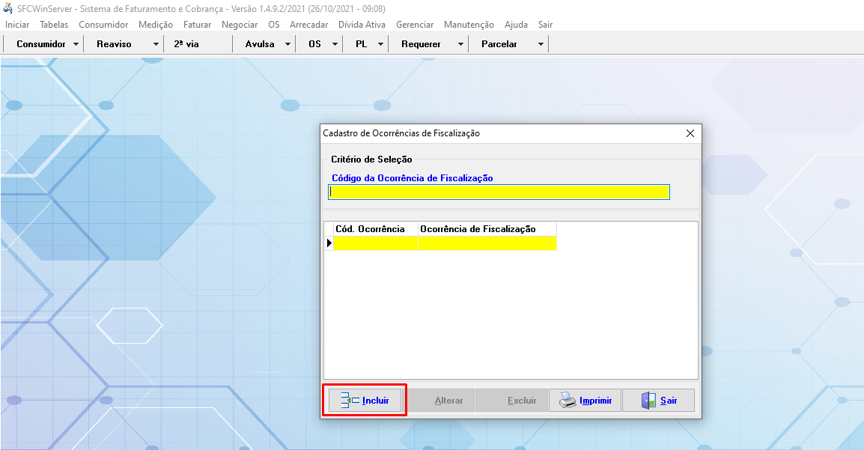Expand the Reaviso toolbar dropdown arrow
Viewport: 864px width, 450px height.
tap(156, 44)
